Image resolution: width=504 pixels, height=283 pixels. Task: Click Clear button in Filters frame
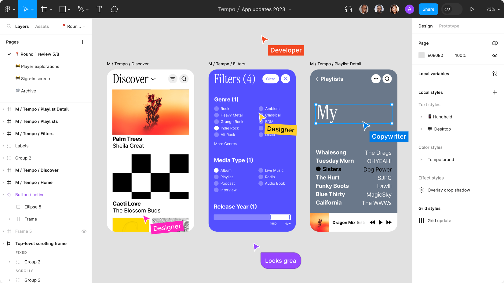270,79
